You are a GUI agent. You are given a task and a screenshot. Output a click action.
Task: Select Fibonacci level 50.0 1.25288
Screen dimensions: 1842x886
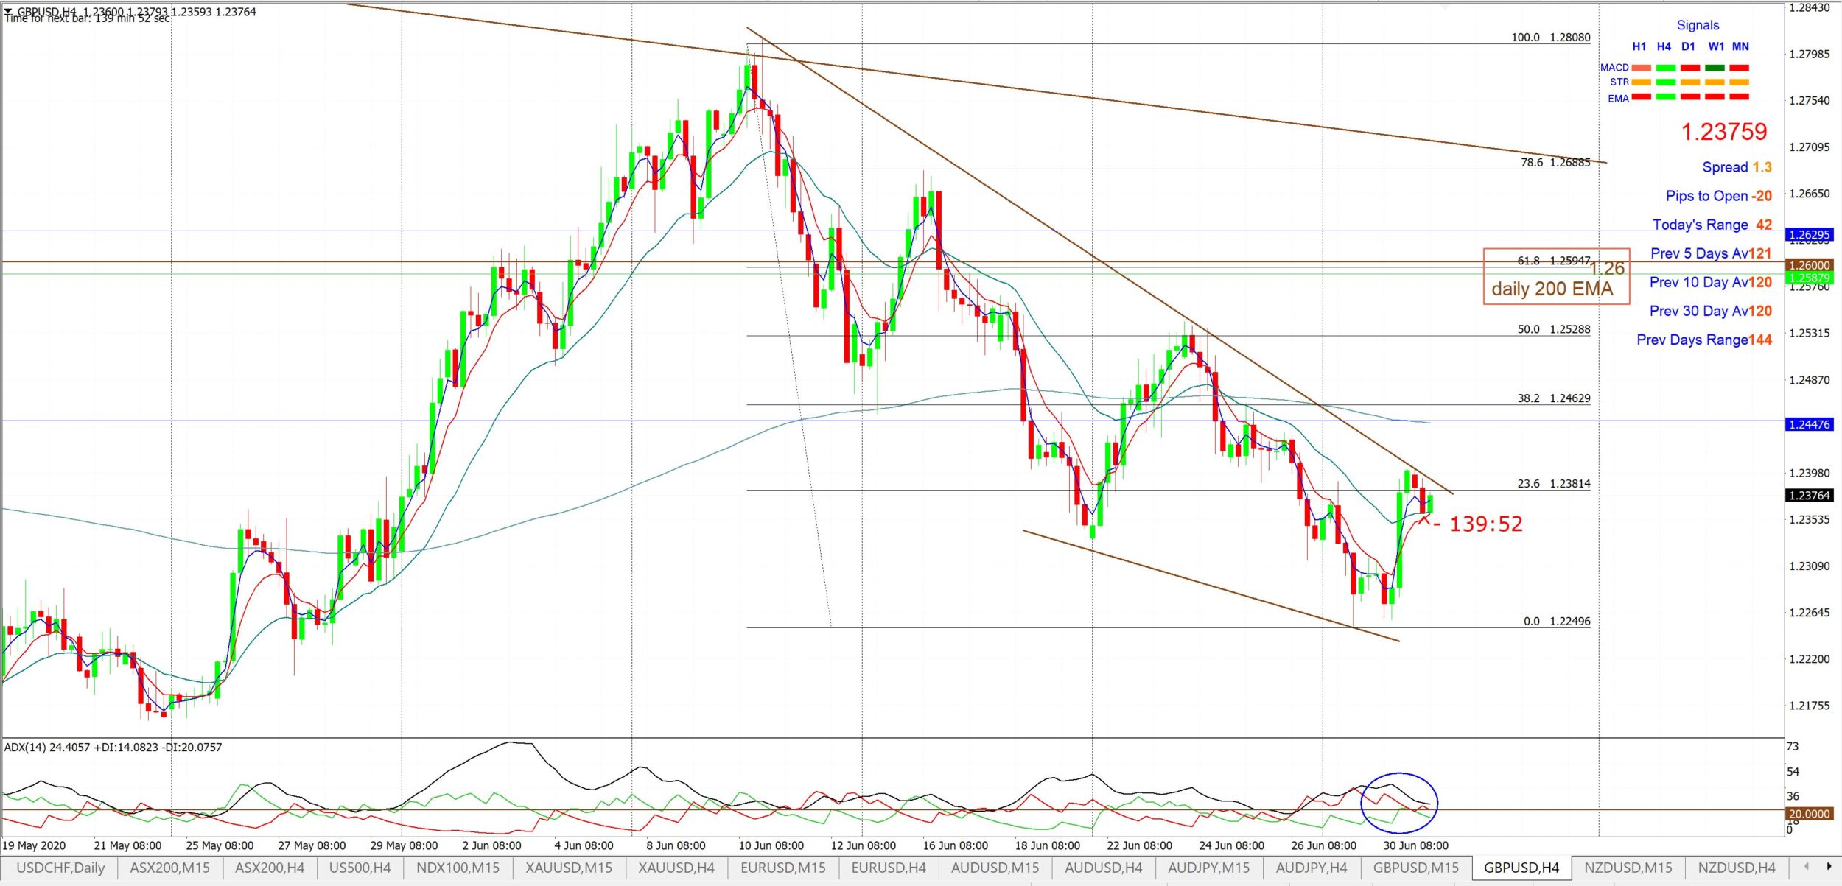[x=1553, y=329]
